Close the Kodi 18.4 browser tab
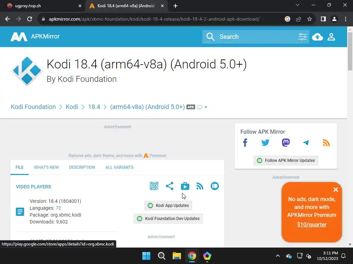This screenshot has width=353, height=264. (x=162, y=6)
